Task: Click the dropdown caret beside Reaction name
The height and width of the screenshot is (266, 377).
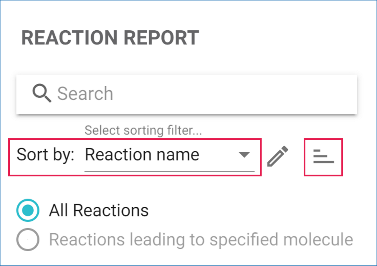Action: pyautogui.click(x=244, y=154)
